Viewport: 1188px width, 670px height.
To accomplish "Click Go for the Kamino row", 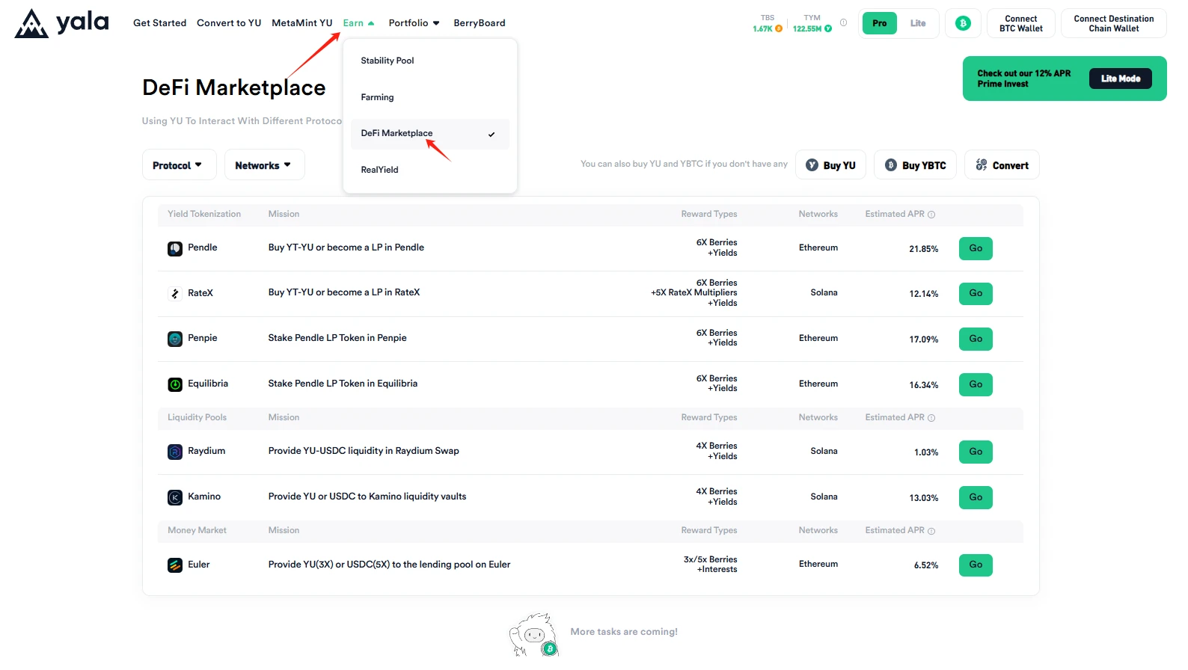I will [x=976, y=497].
